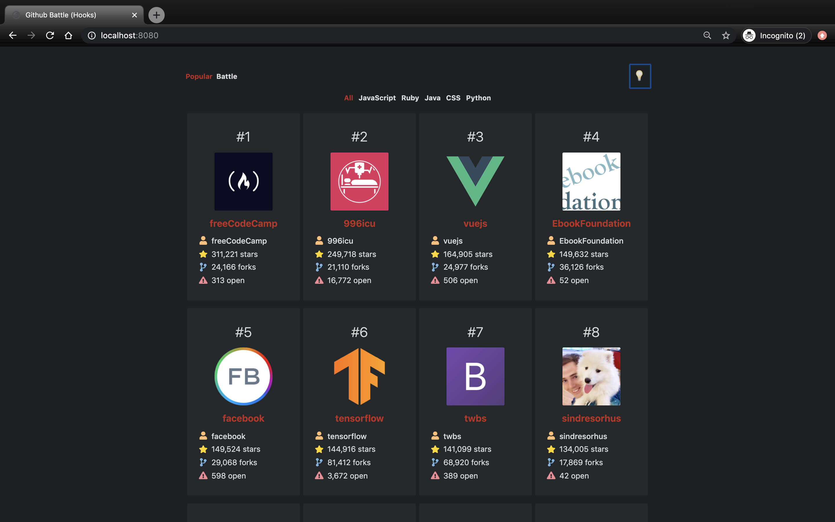835x522 pixels.
Task: Open the 996icu repository link
Action: [359, 223]
